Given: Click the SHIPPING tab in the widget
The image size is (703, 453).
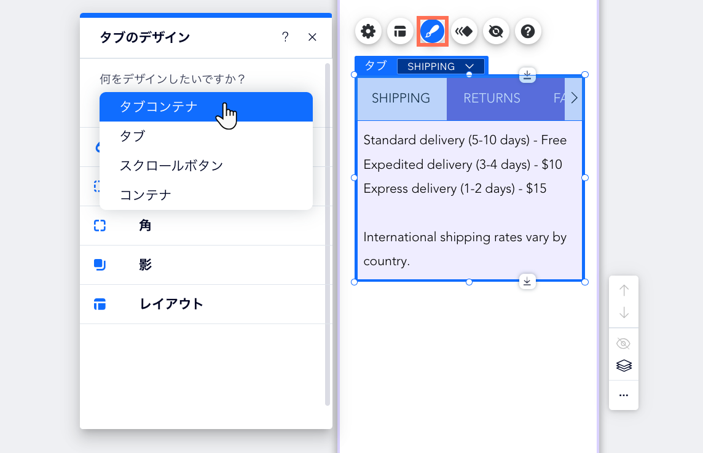Looking at the screenshot, I should (x=402, y=98).
